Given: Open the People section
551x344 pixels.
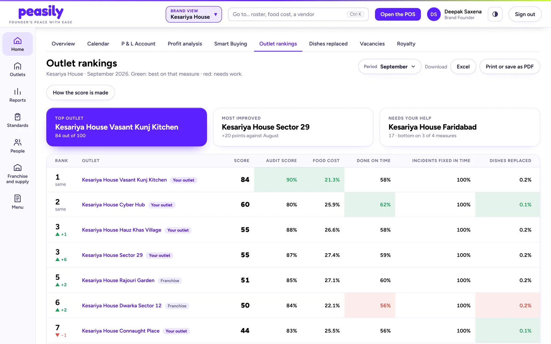Looking at the screenshot, I should (x=18, y=146).
